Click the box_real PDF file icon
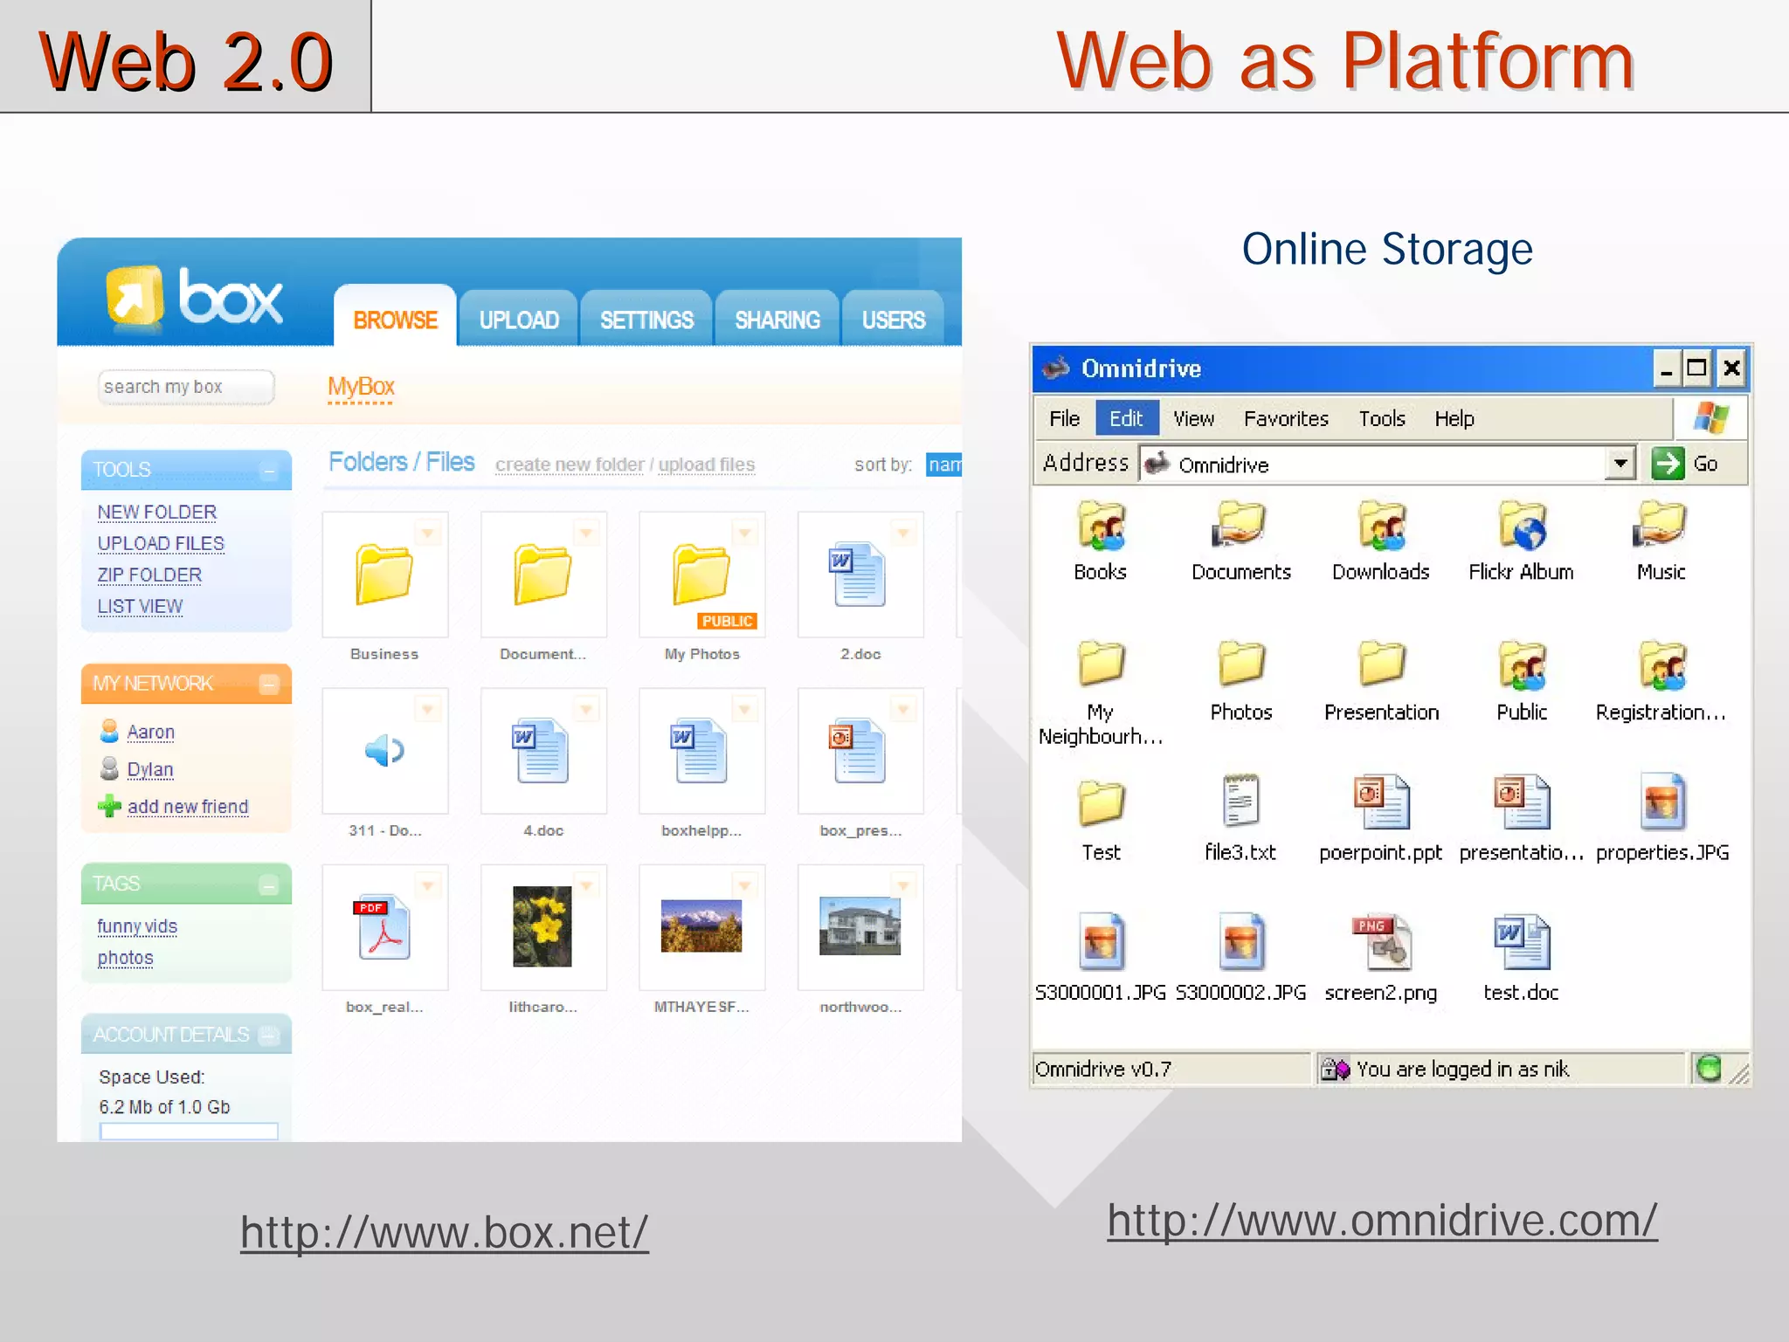This screenshot has height=1342, width=1789. click(383, 928)
